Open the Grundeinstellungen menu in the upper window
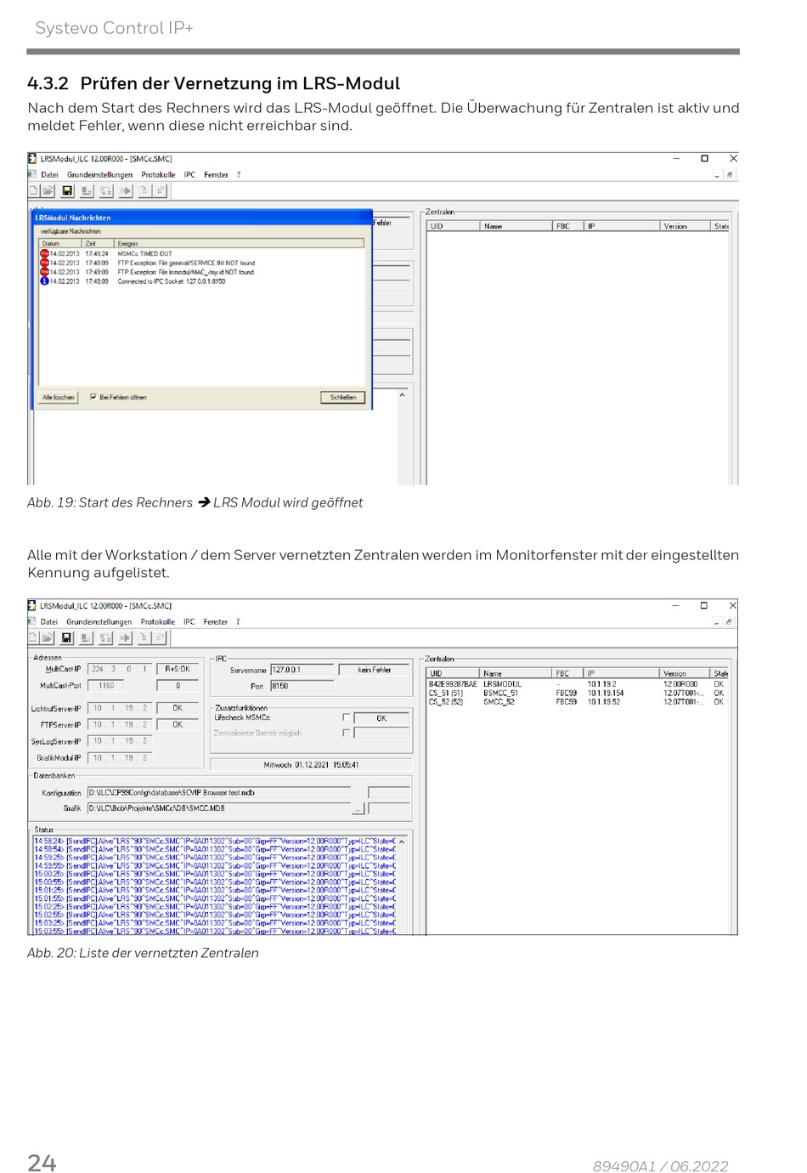The width and height of the screenshot is (807, 1173). pos(100,175)
